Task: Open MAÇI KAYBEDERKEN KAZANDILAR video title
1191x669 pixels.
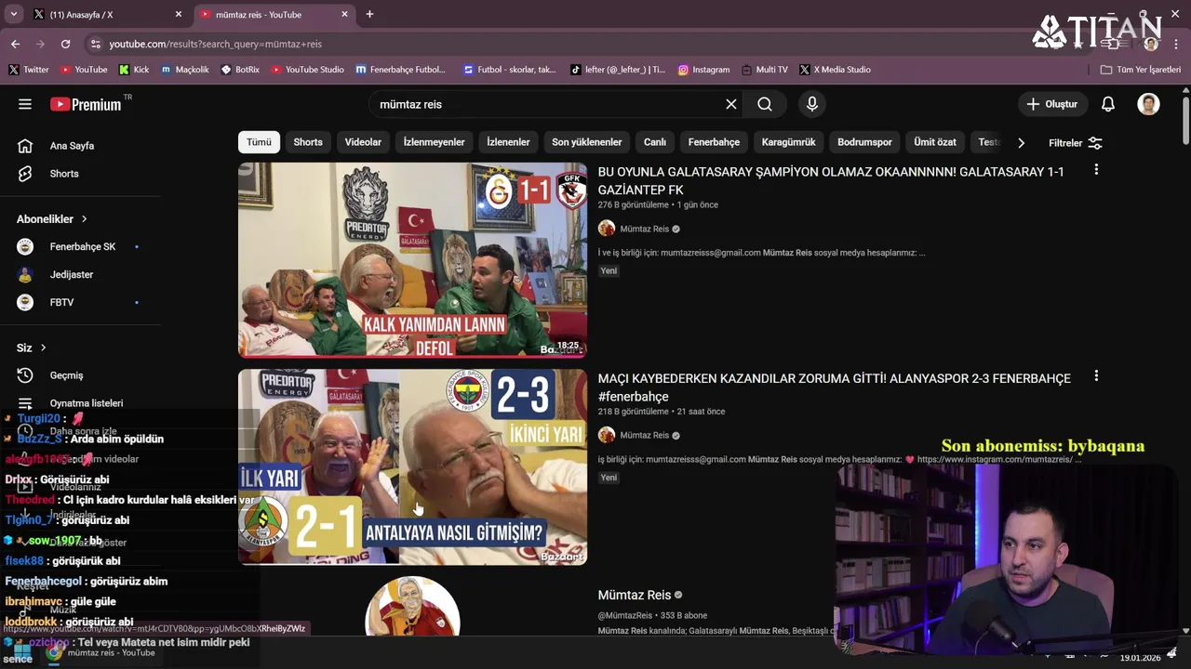Action: click(x=835, y=387)
